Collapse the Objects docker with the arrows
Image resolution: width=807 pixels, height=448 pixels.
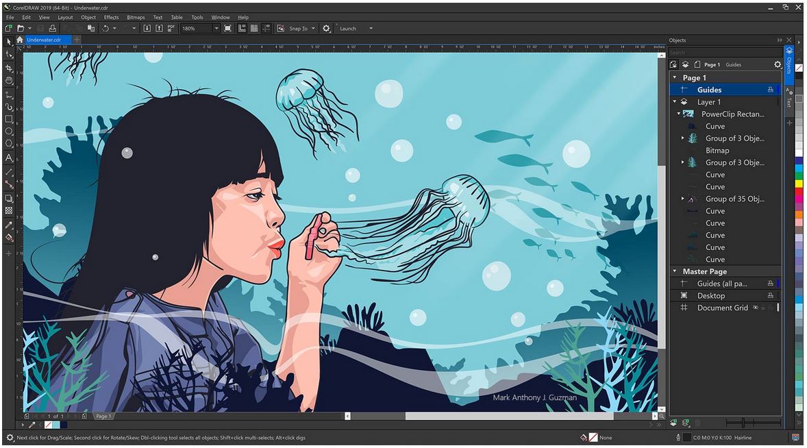pos(780,40)
